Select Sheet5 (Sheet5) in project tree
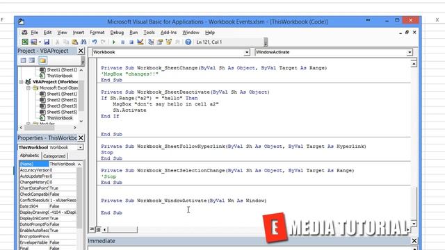This screenshot has height=250, width=445. pyautogui.click(x=62, y=112)
